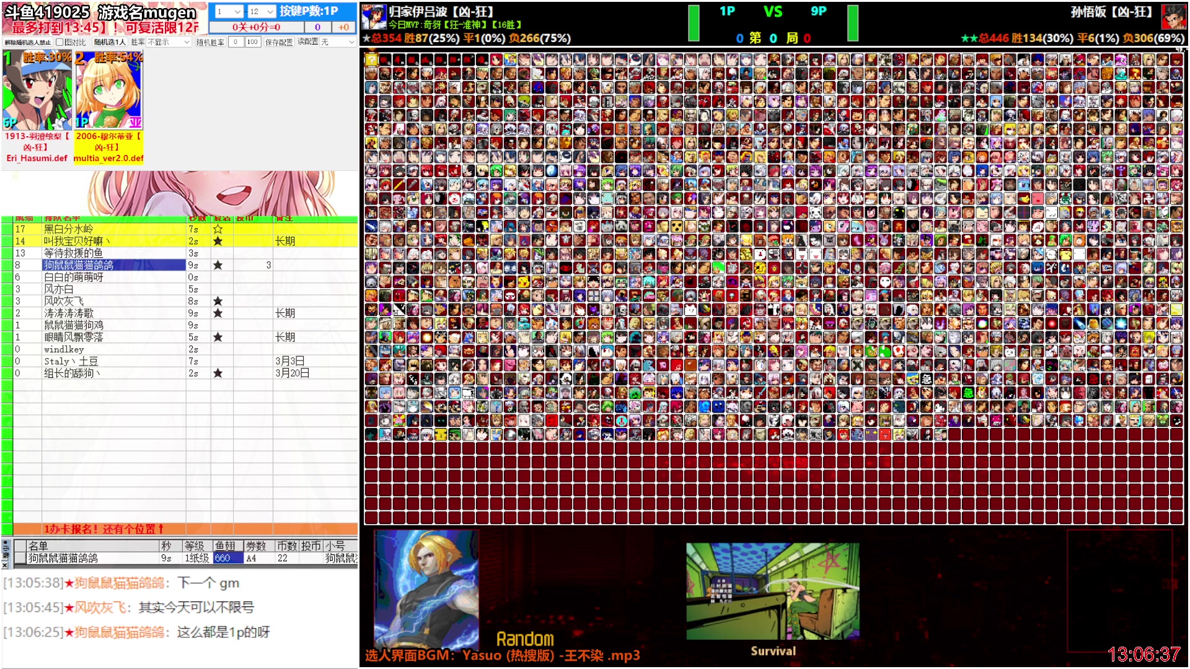The width and height of the screenshot is (1190, 669).
Task: Select the 白白的萌萌呀 queue row
Action: (x=185, y=278)
